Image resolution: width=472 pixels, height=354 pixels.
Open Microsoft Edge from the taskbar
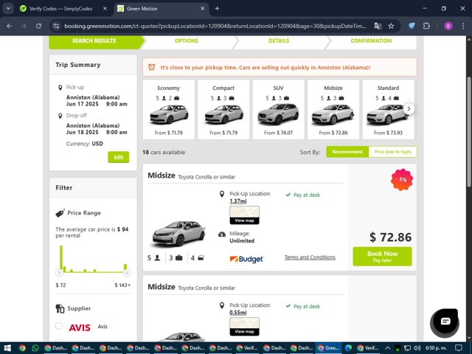tap(348, 348)
